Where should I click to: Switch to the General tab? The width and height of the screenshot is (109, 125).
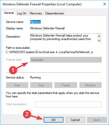tap(9, 13)
